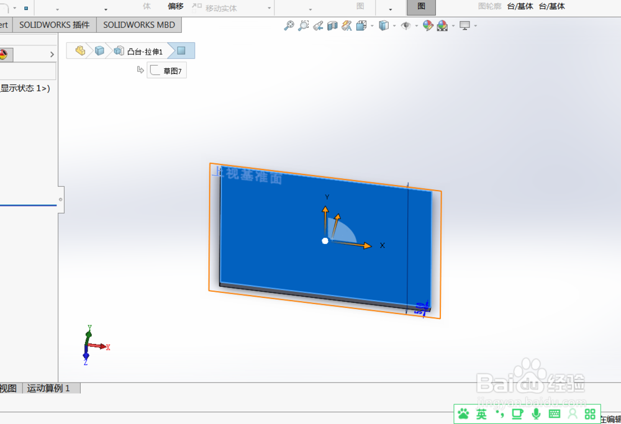Click the highlighted 图 toolbar button
621x424 pixels.
coord(422,7)
